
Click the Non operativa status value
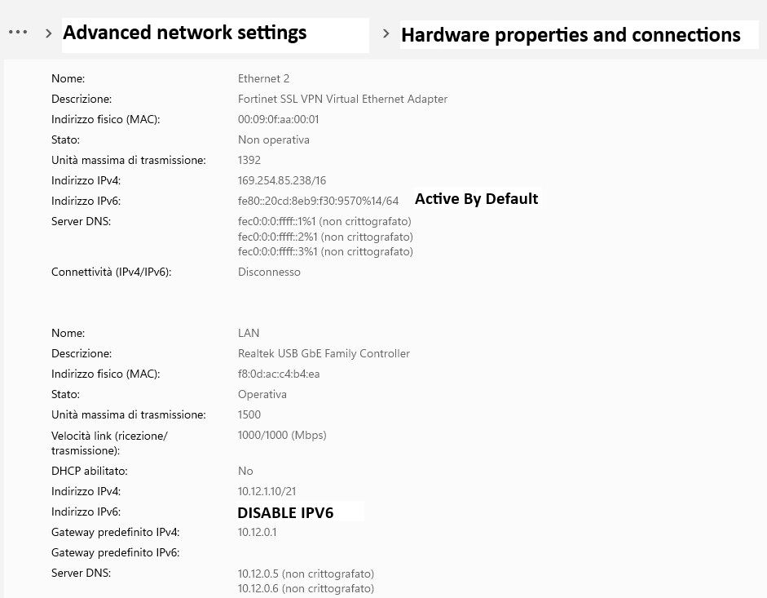(x=273, y=140)
